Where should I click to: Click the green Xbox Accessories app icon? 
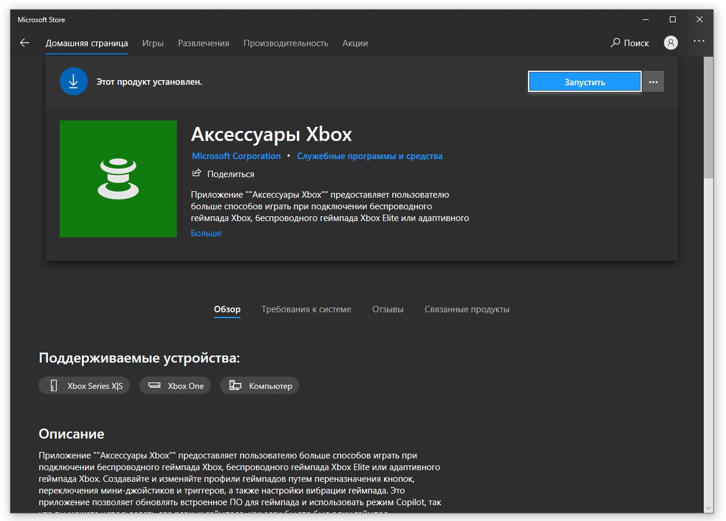tap(118, 179)
